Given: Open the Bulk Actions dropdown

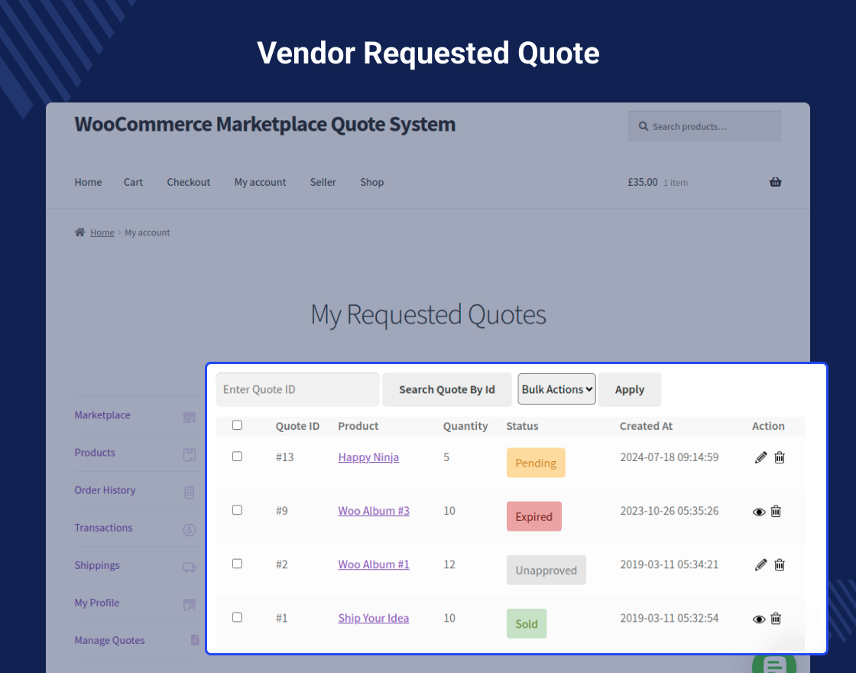Looking at the screenshot, I should (557, 389).
